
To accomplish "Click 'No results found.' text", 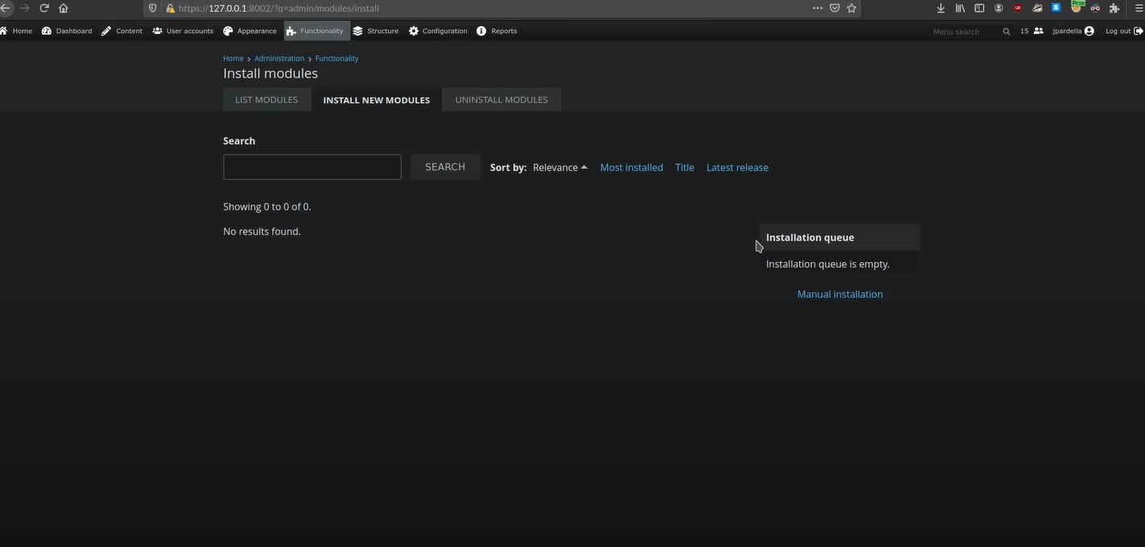I will pyautogui.click(x=262, y=232).
